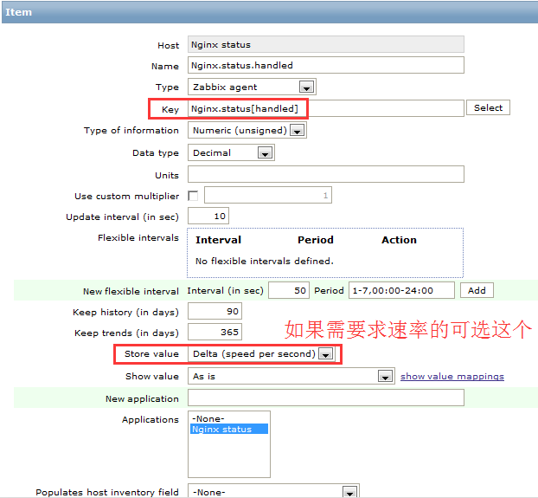Click the Keep trends field showing 365
Image resolution: width=538 pixels, height=498 pixels.
pos(215,332)
